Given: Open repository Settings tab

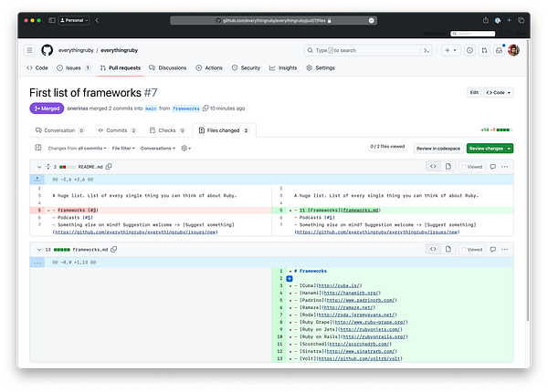Looking at the screenshot, I should coord(321,67).
